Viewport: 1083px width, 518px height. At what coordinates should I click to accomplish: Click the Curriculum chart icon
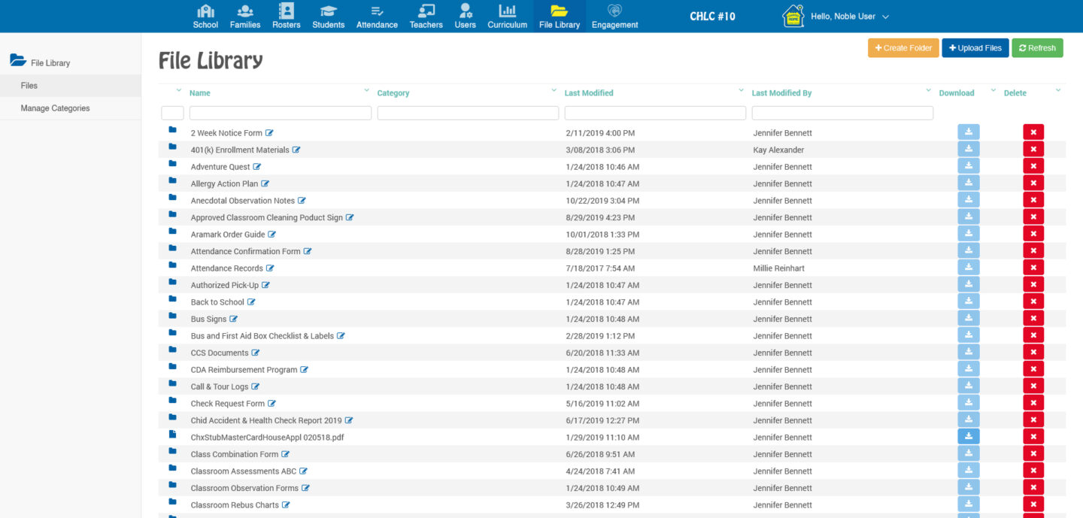tap(507, 11)
